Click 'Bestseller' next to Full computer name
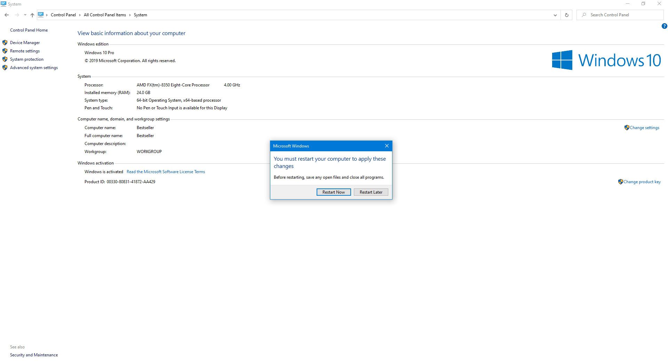The image size is (668, 364). tap(145, 136)
